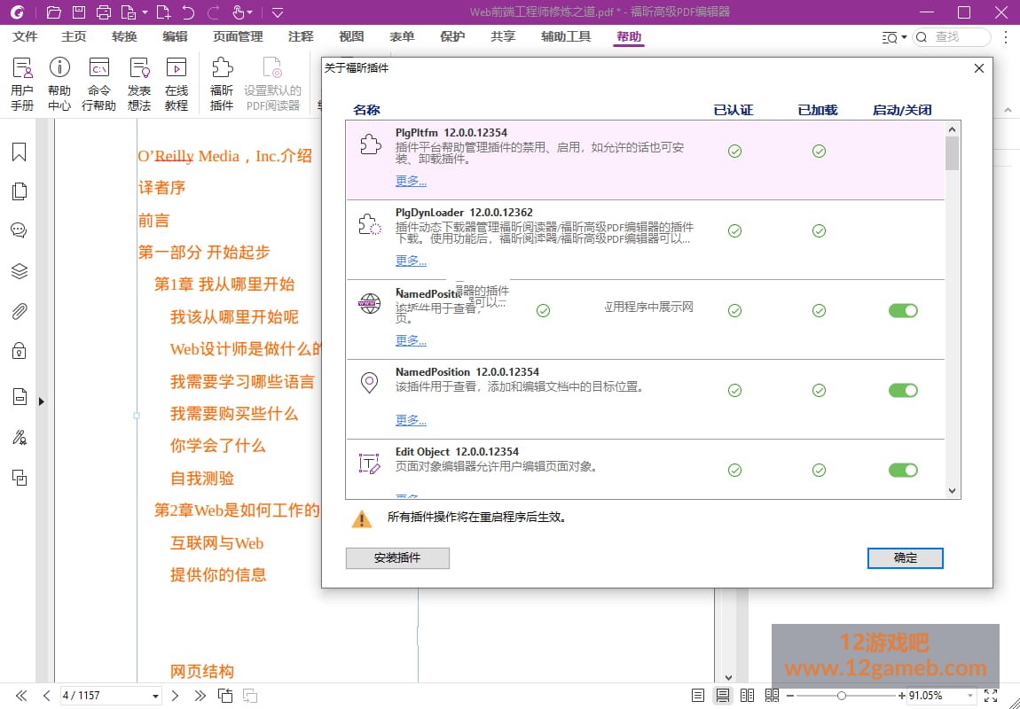The width and height of the screenshot is (1020, 709).
Task: Open the search options dropdown arrow
Action: (904, 37)
